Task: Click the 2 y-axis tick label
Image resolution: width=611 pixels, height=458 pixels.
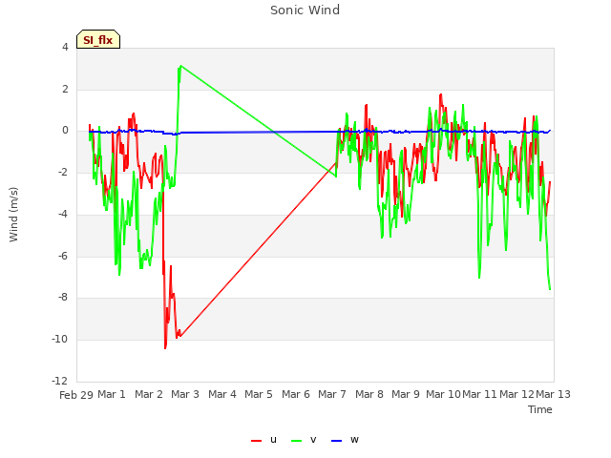Action: tap(65, 89)
